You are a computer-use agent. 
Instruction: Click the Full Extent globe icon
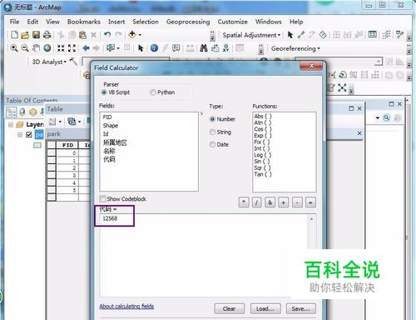click(x=47, y=48)
